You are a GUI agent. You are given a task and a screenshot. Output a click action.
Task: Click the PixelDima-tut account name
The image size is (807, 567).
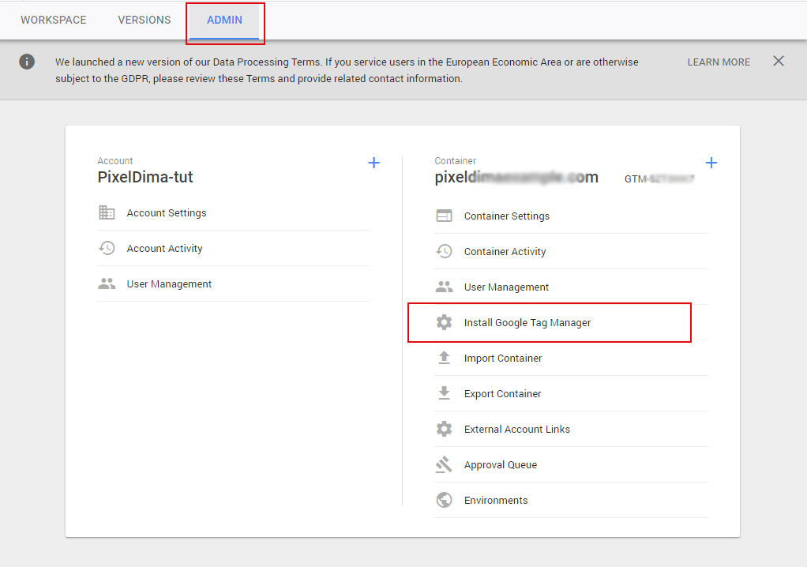(x=145, y=177)
